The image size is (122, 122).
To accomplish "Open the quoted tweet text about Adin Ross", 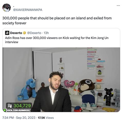I will click(57, 40).
